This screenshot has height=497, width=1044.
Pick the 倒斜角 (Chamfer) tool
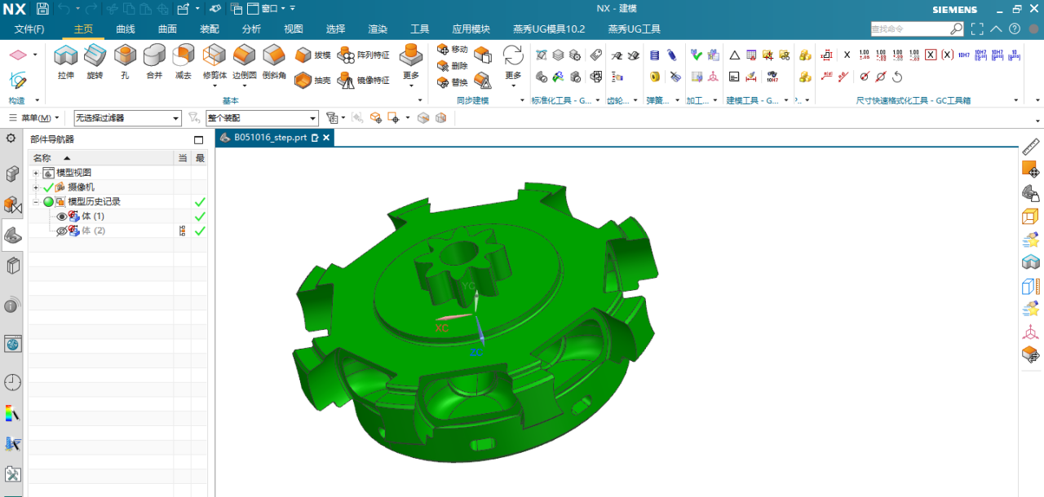click(274, 62)
